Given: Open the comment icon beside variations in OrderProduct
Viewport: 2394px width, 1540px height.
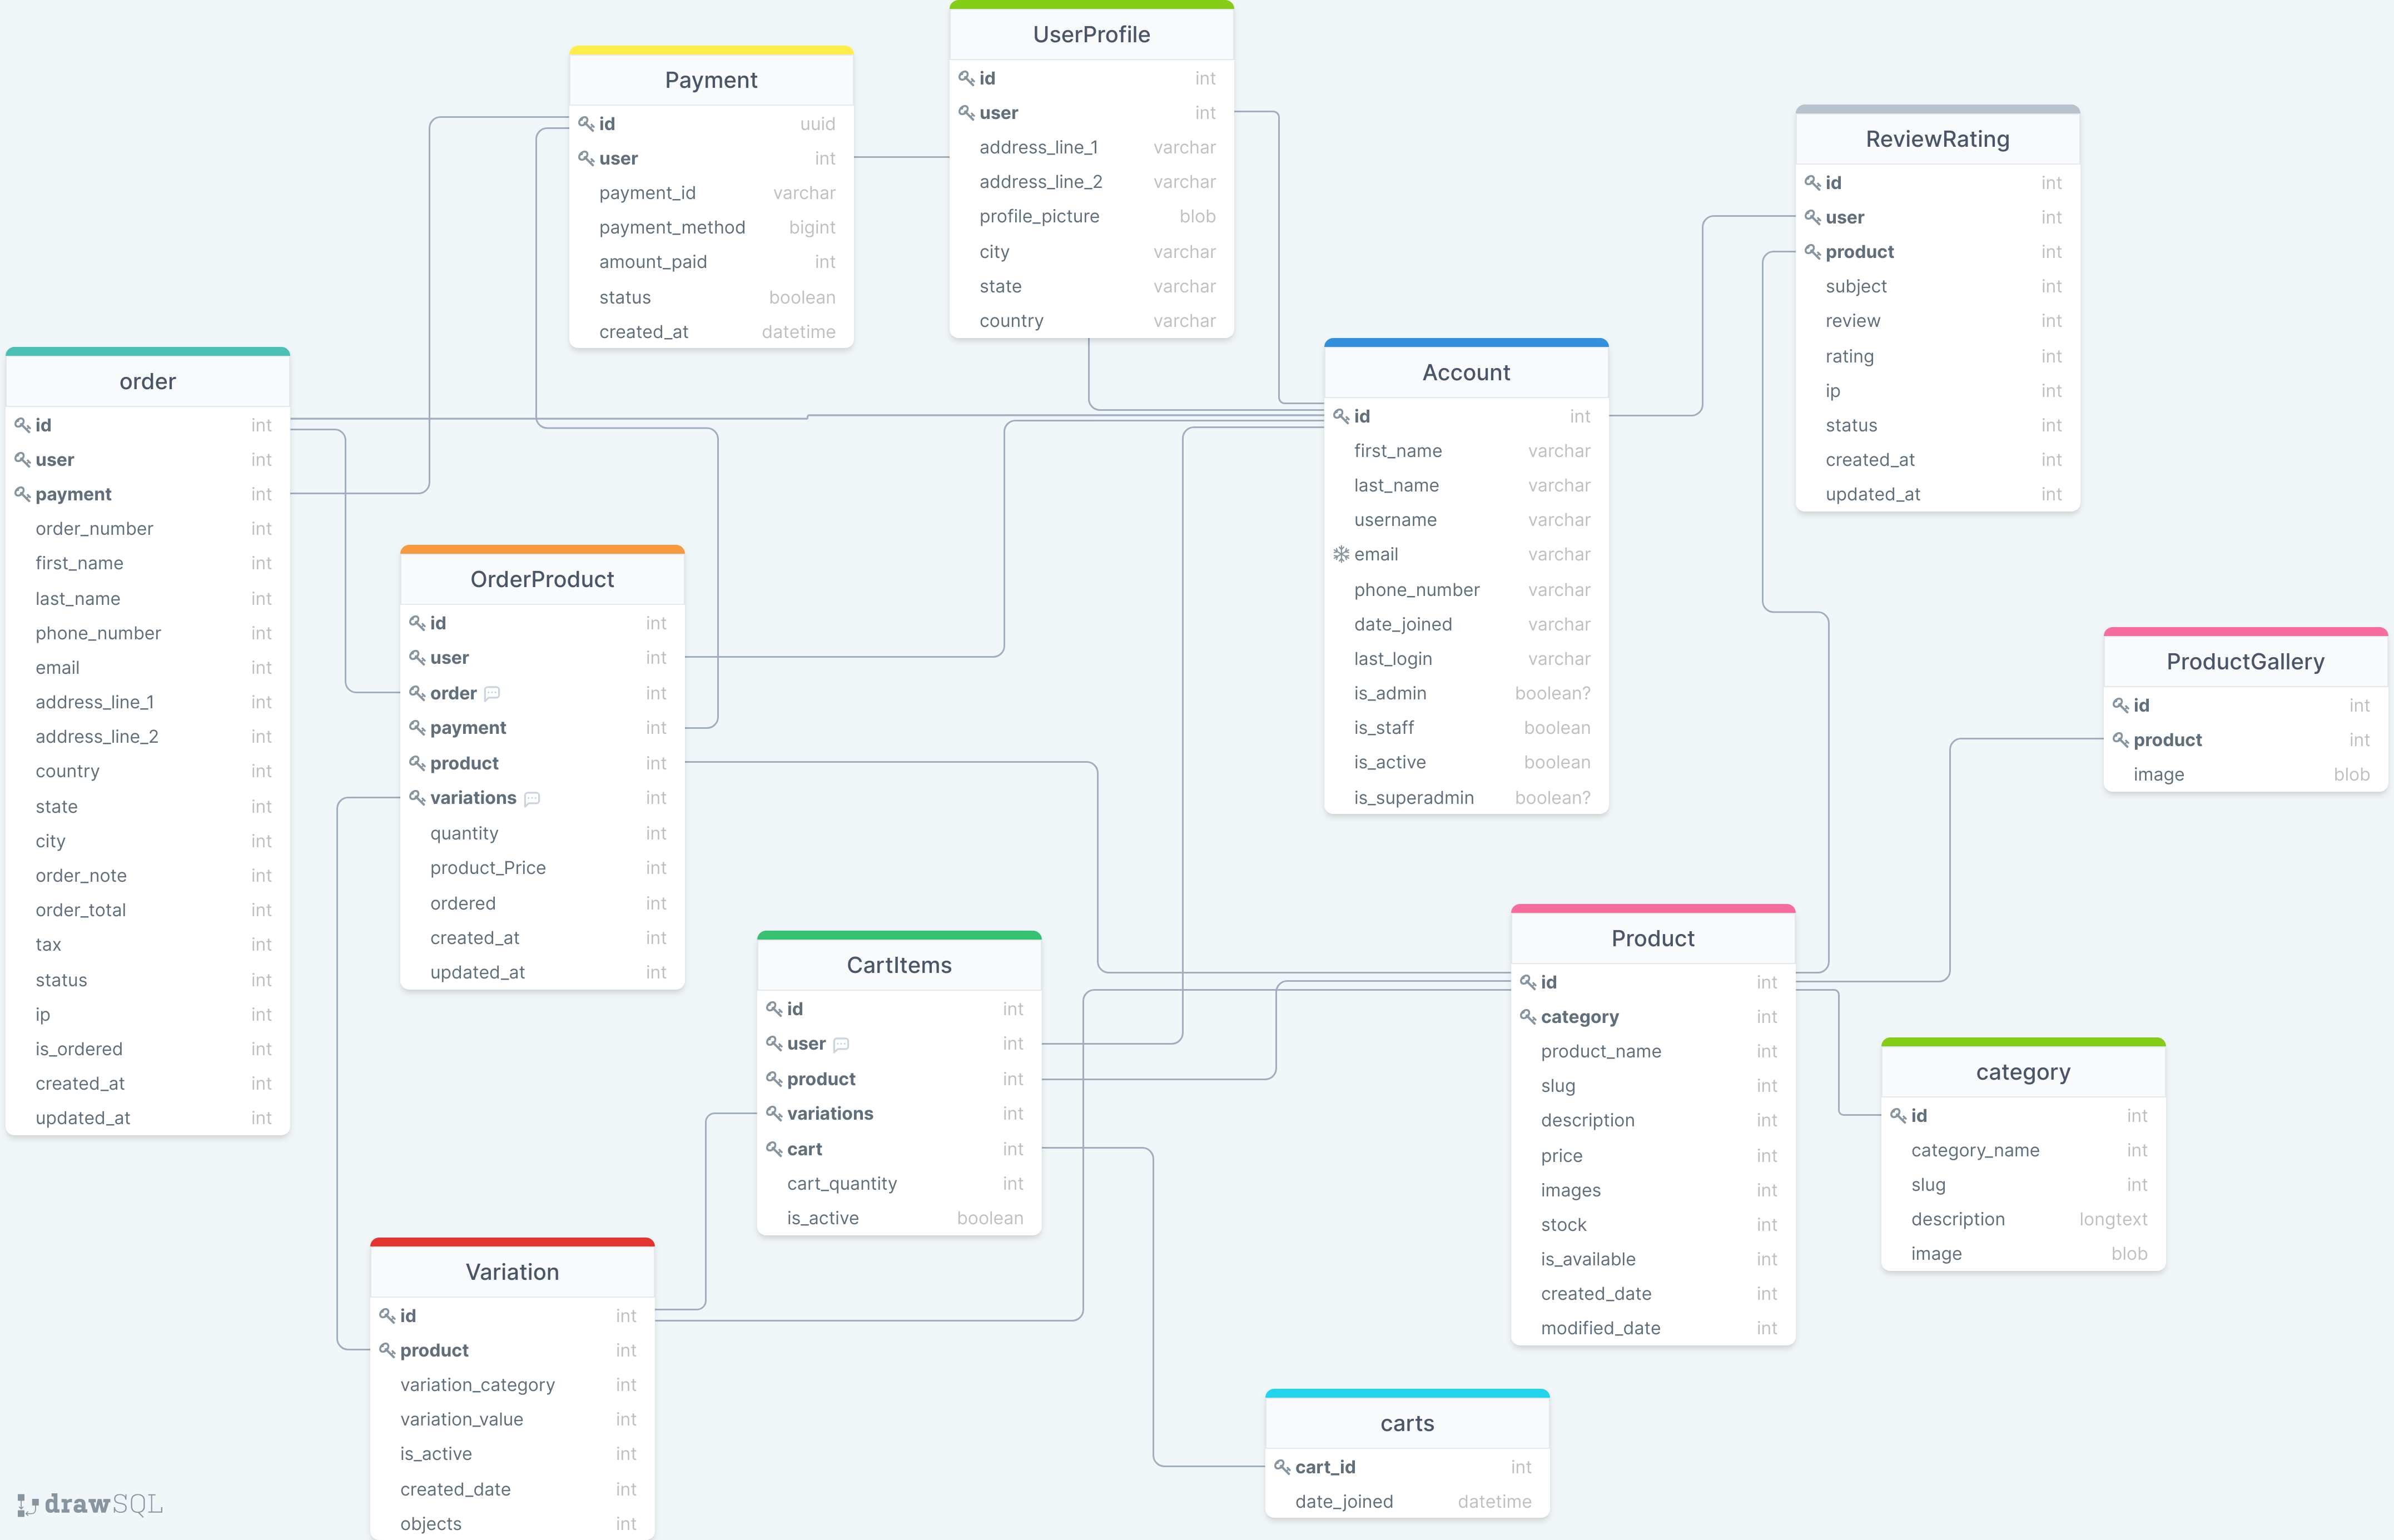Looking at the screenshot, I should coord(532,798).
